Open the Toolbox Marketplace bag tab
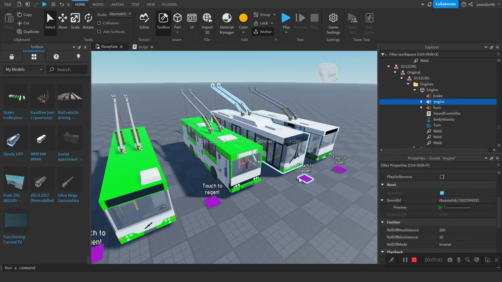 (x=12, y=57)
